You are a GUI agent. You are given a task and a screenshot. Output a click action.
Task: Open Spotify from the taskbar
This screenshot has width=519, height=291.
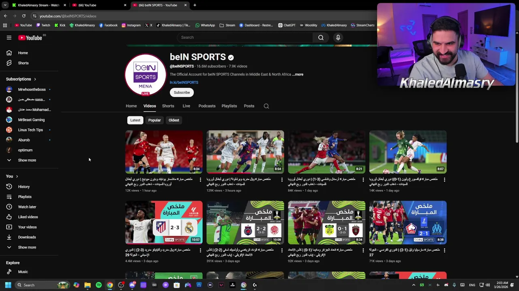pyautogui.click(x=99, y=285)
